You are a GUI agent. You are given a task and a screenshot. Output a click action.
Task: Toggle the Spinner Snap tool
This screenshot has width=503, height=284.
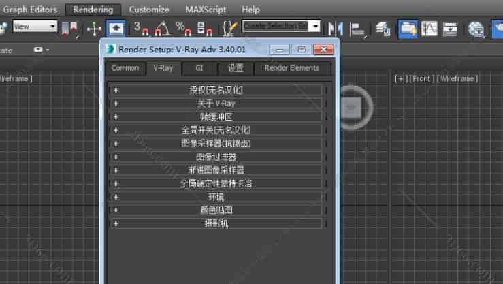pyautogui.click(x=204, y=29)
